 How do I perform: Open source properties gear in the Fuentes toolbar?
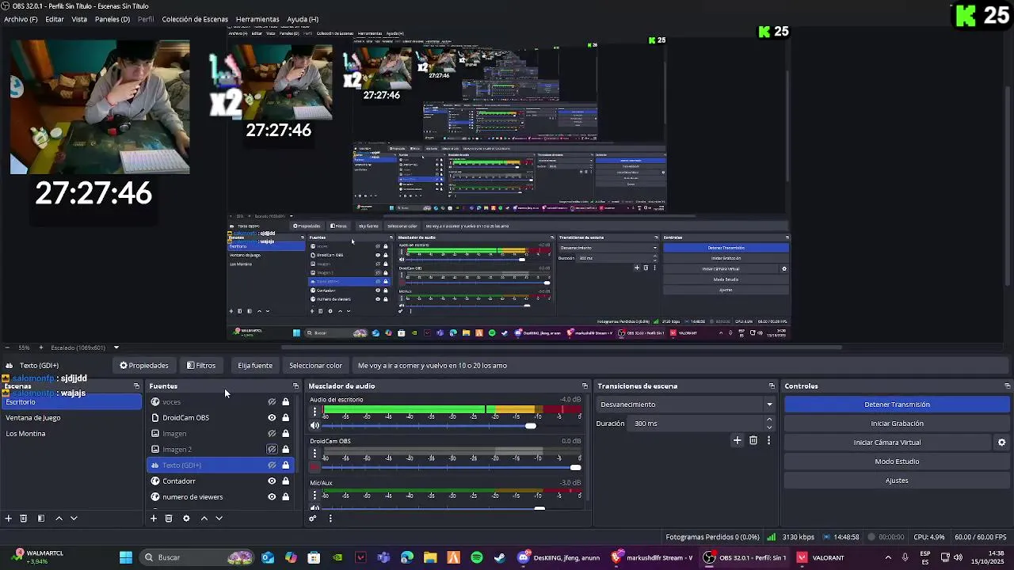pos(186,519)
